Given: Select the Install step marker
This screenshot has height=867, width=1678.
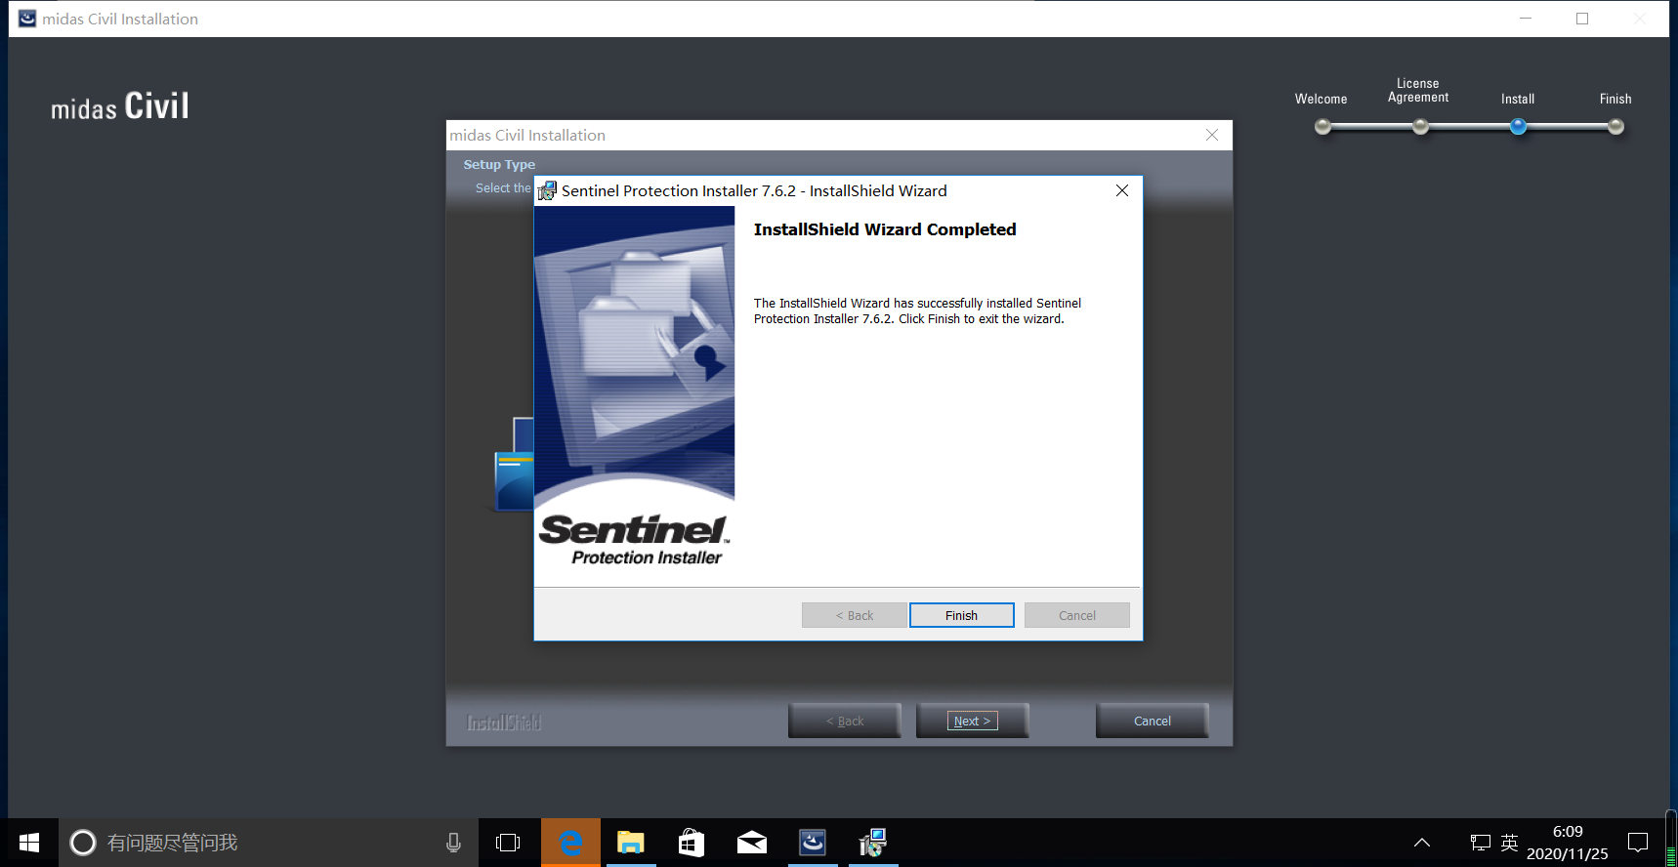Looking at the screenshot, I should tap(1518, 126).
